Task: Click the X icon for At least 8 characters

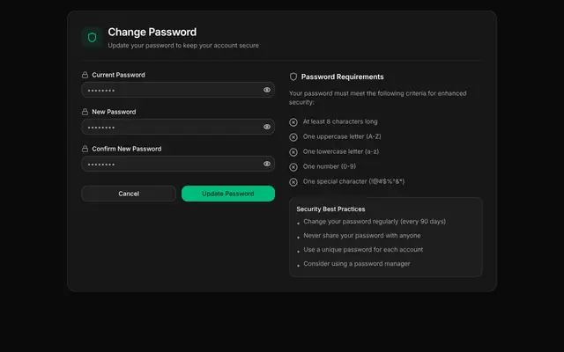Action: point(293,122)
